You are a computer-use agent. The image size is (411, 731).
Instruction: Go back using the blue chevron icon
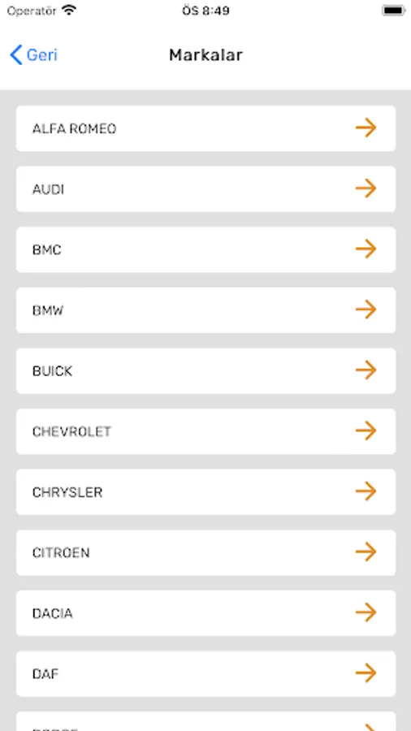pyautogui.click(x=16, y=55)
